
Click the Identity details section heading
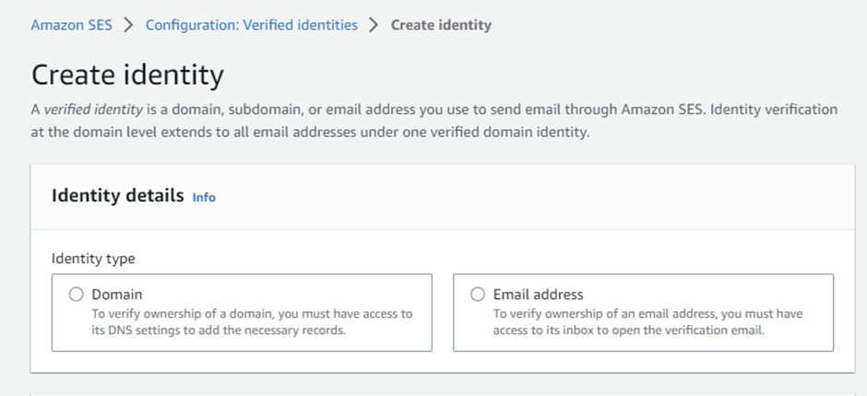[117, 196]
